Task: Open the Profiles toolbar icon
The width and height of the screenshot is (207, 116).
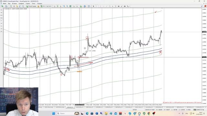Action: (6, 6)
